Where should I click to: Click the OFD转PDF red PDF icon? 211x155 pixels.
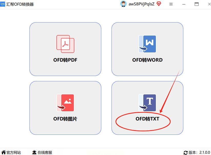click(65, 44)
